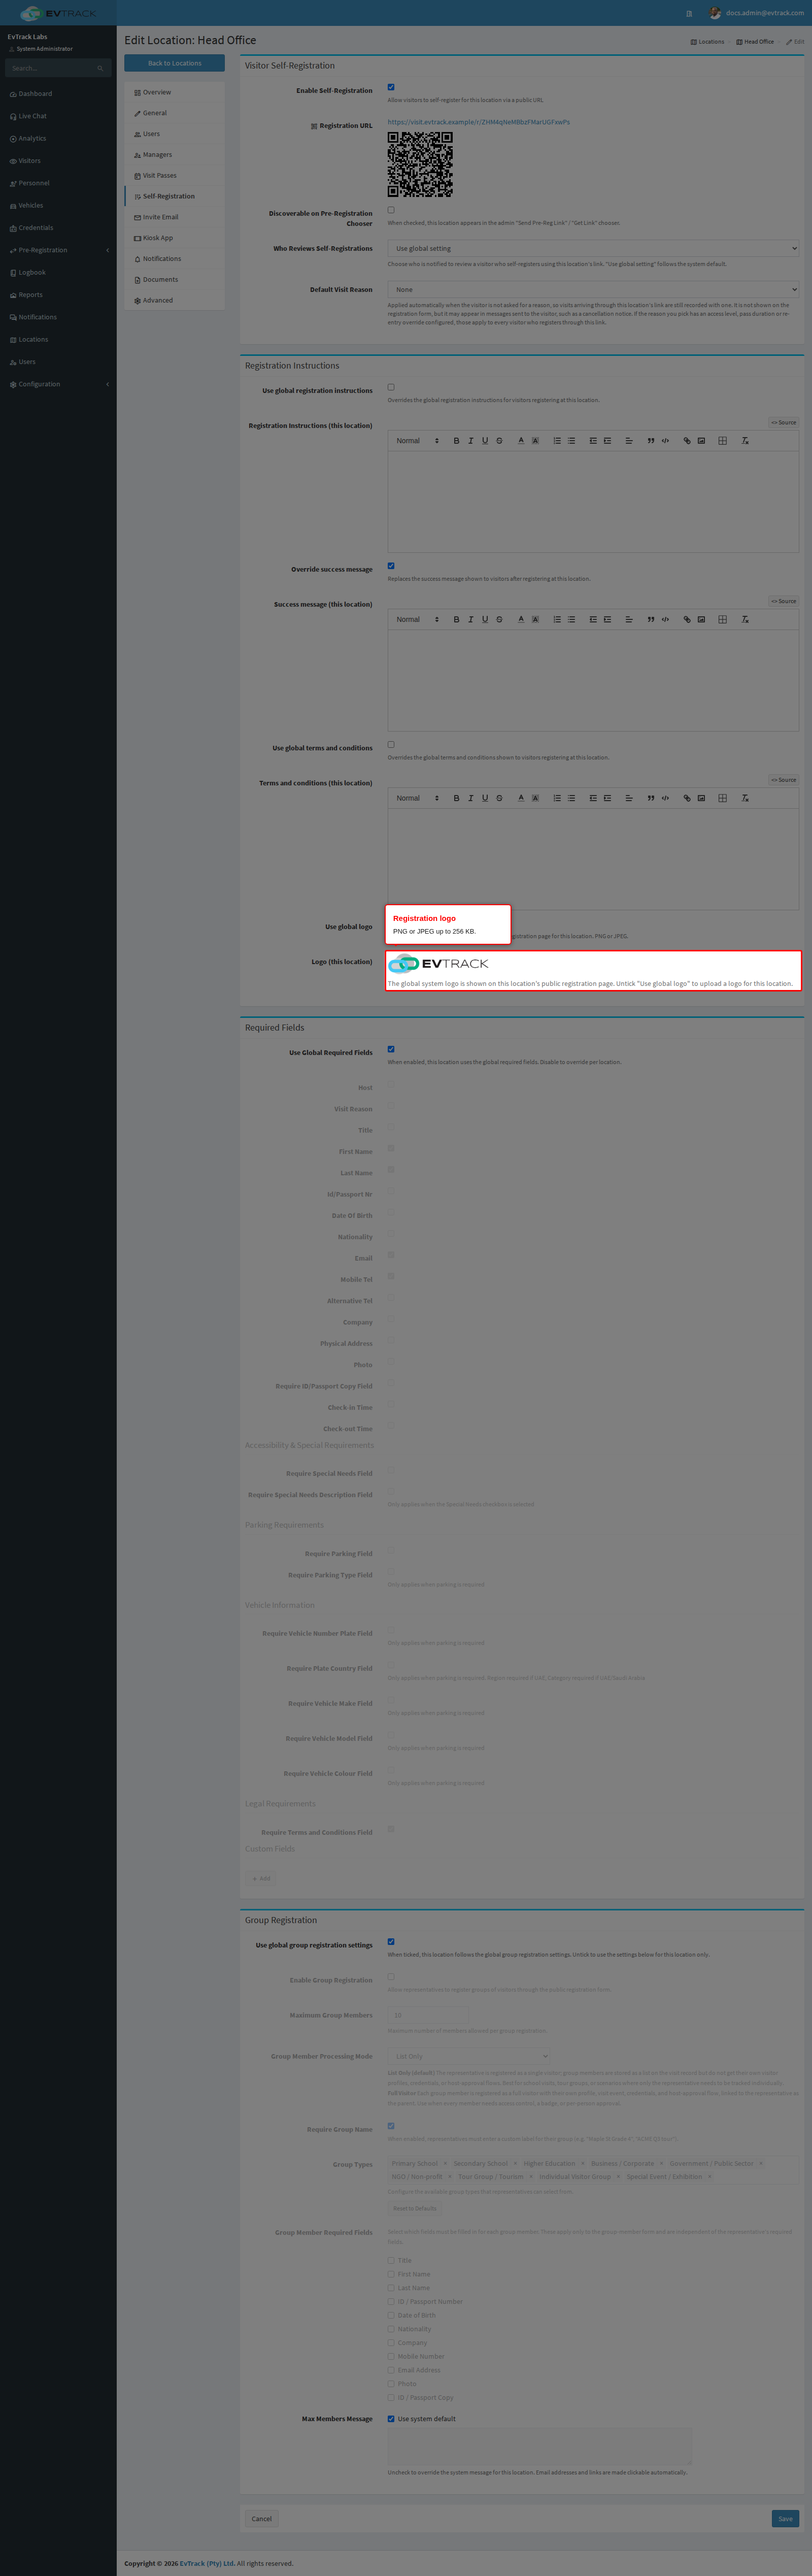This screenshot has width=812, height=2576.
Task: Increase indent in Terms and conditions editor
Action: coord(607,799)
